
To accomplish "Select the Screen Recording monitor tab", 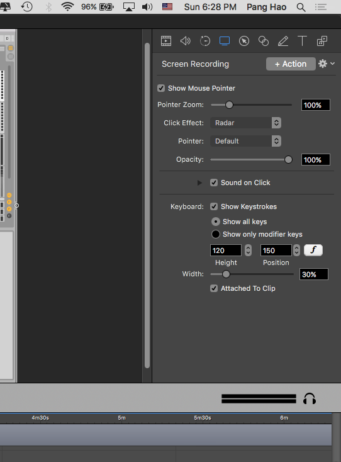I will pos(225,41).
